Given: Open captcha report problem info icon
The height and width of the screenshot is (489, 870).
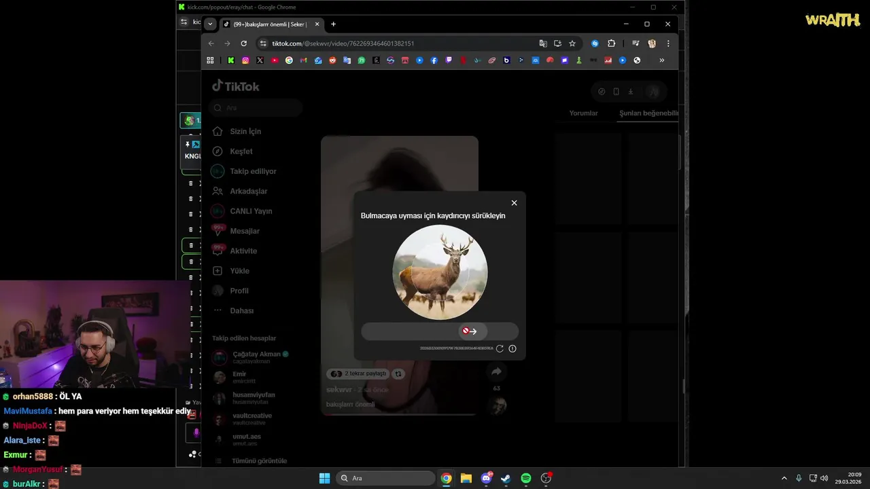Looking at the screenshot, I should (x=512, y=348).
